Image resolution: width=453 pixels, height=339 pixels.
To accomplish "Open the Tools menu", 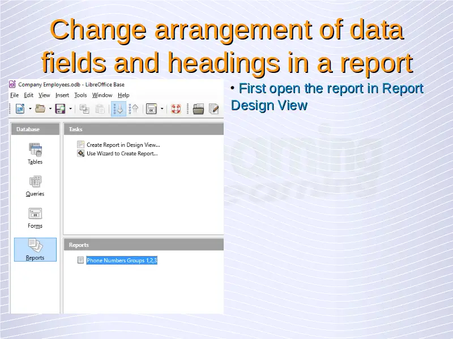I will [80, 95].
